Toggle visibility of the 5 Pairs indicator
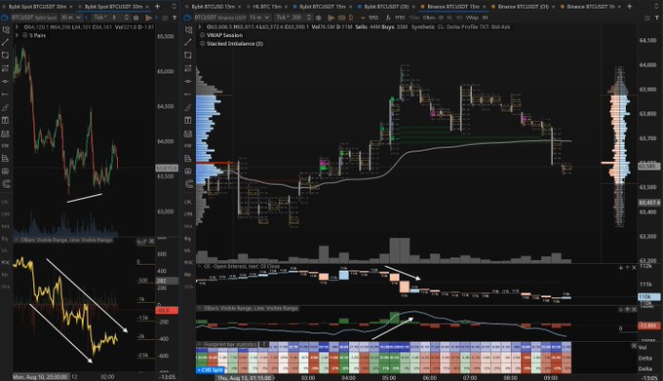This screenshot has height=381, width=663. [25, 35]
